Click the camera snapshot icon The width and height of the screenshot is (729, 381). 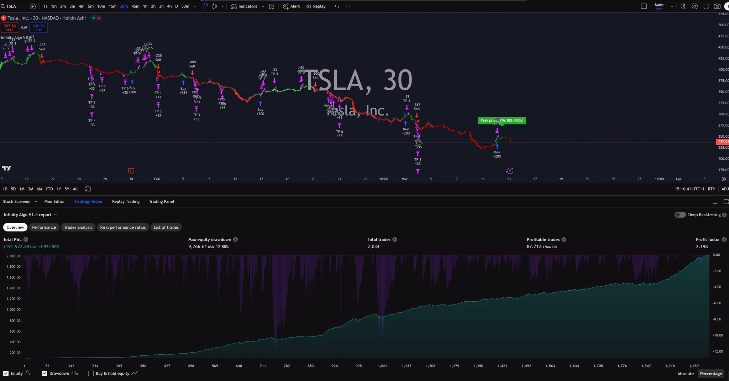pos(717,6)
